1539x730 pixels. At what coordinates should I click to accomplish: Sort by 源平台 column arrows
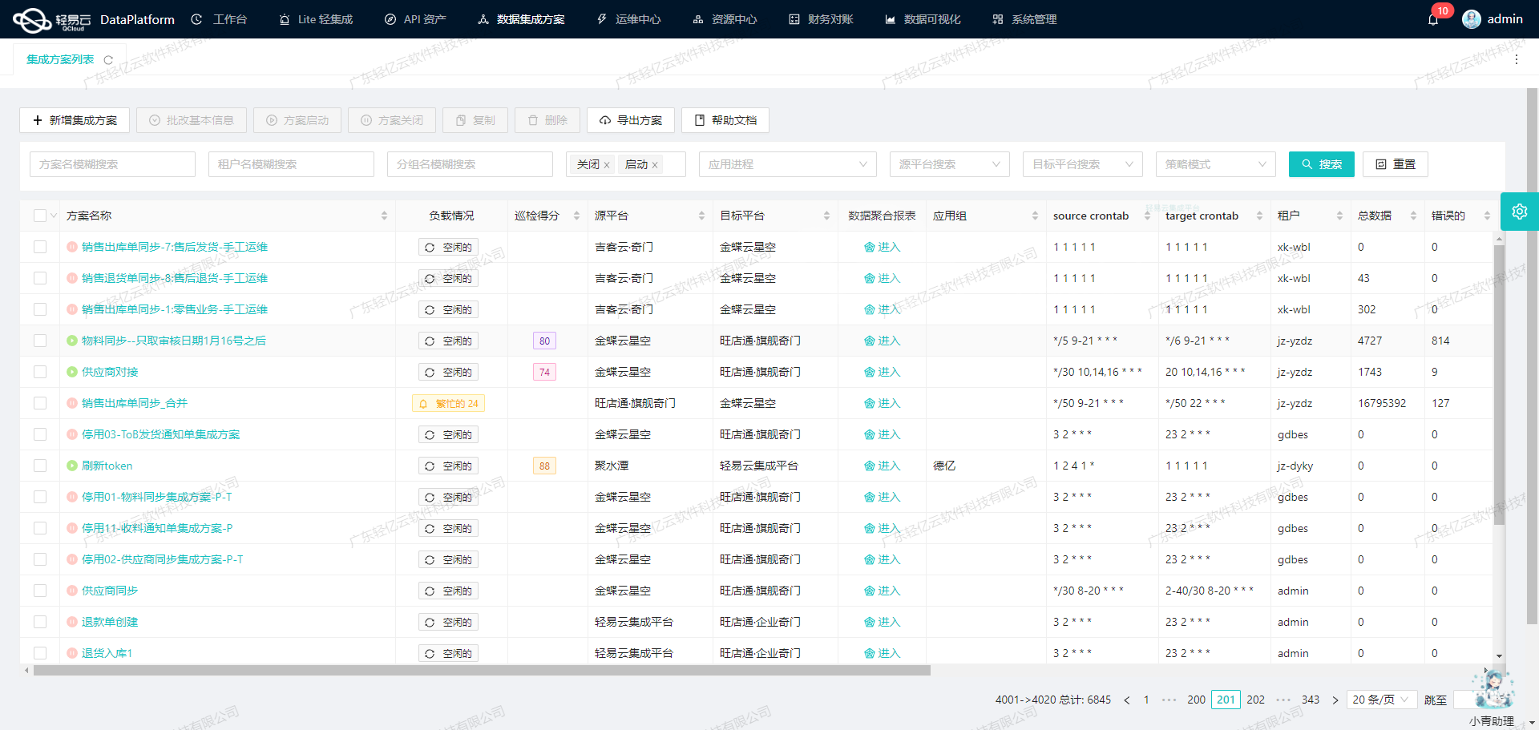coord(701,216)
